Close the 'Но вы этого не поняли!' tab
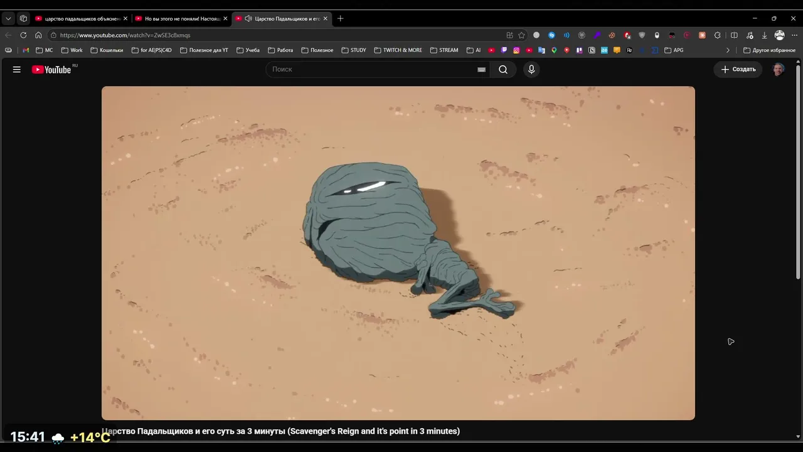803x452 pixels. [225, 19]
